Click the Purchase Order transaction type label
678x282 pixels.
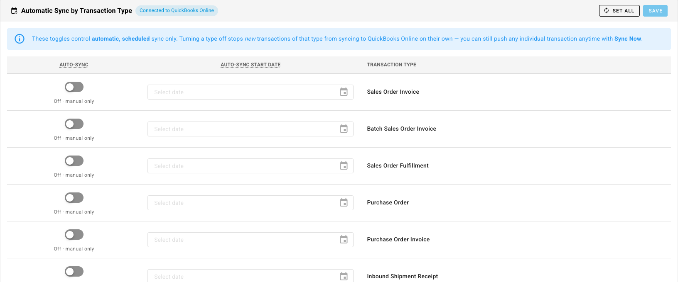click(x=388, y=203)
